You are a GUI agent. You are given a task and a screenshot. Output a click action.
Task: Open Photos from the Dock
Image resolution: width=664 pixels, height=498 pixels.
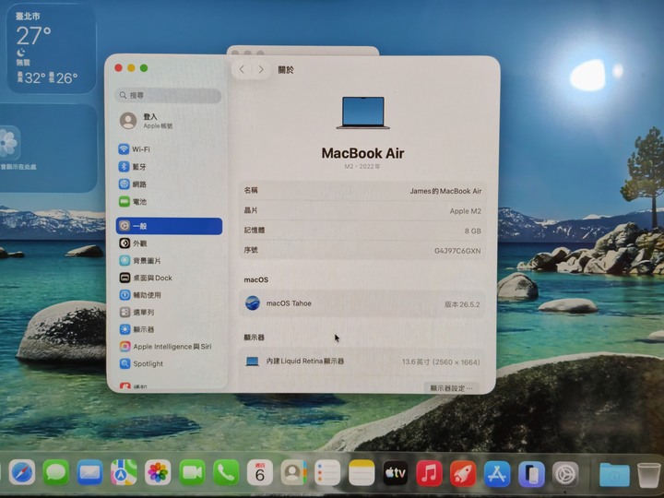point(158,472)
